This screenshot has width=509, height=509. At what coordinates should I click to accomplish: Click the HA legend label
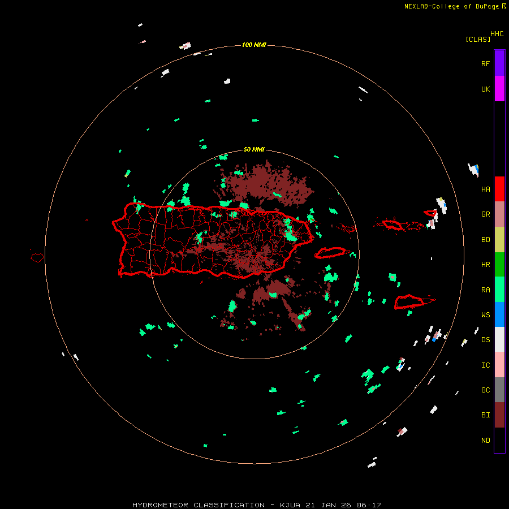click(485, 189)
